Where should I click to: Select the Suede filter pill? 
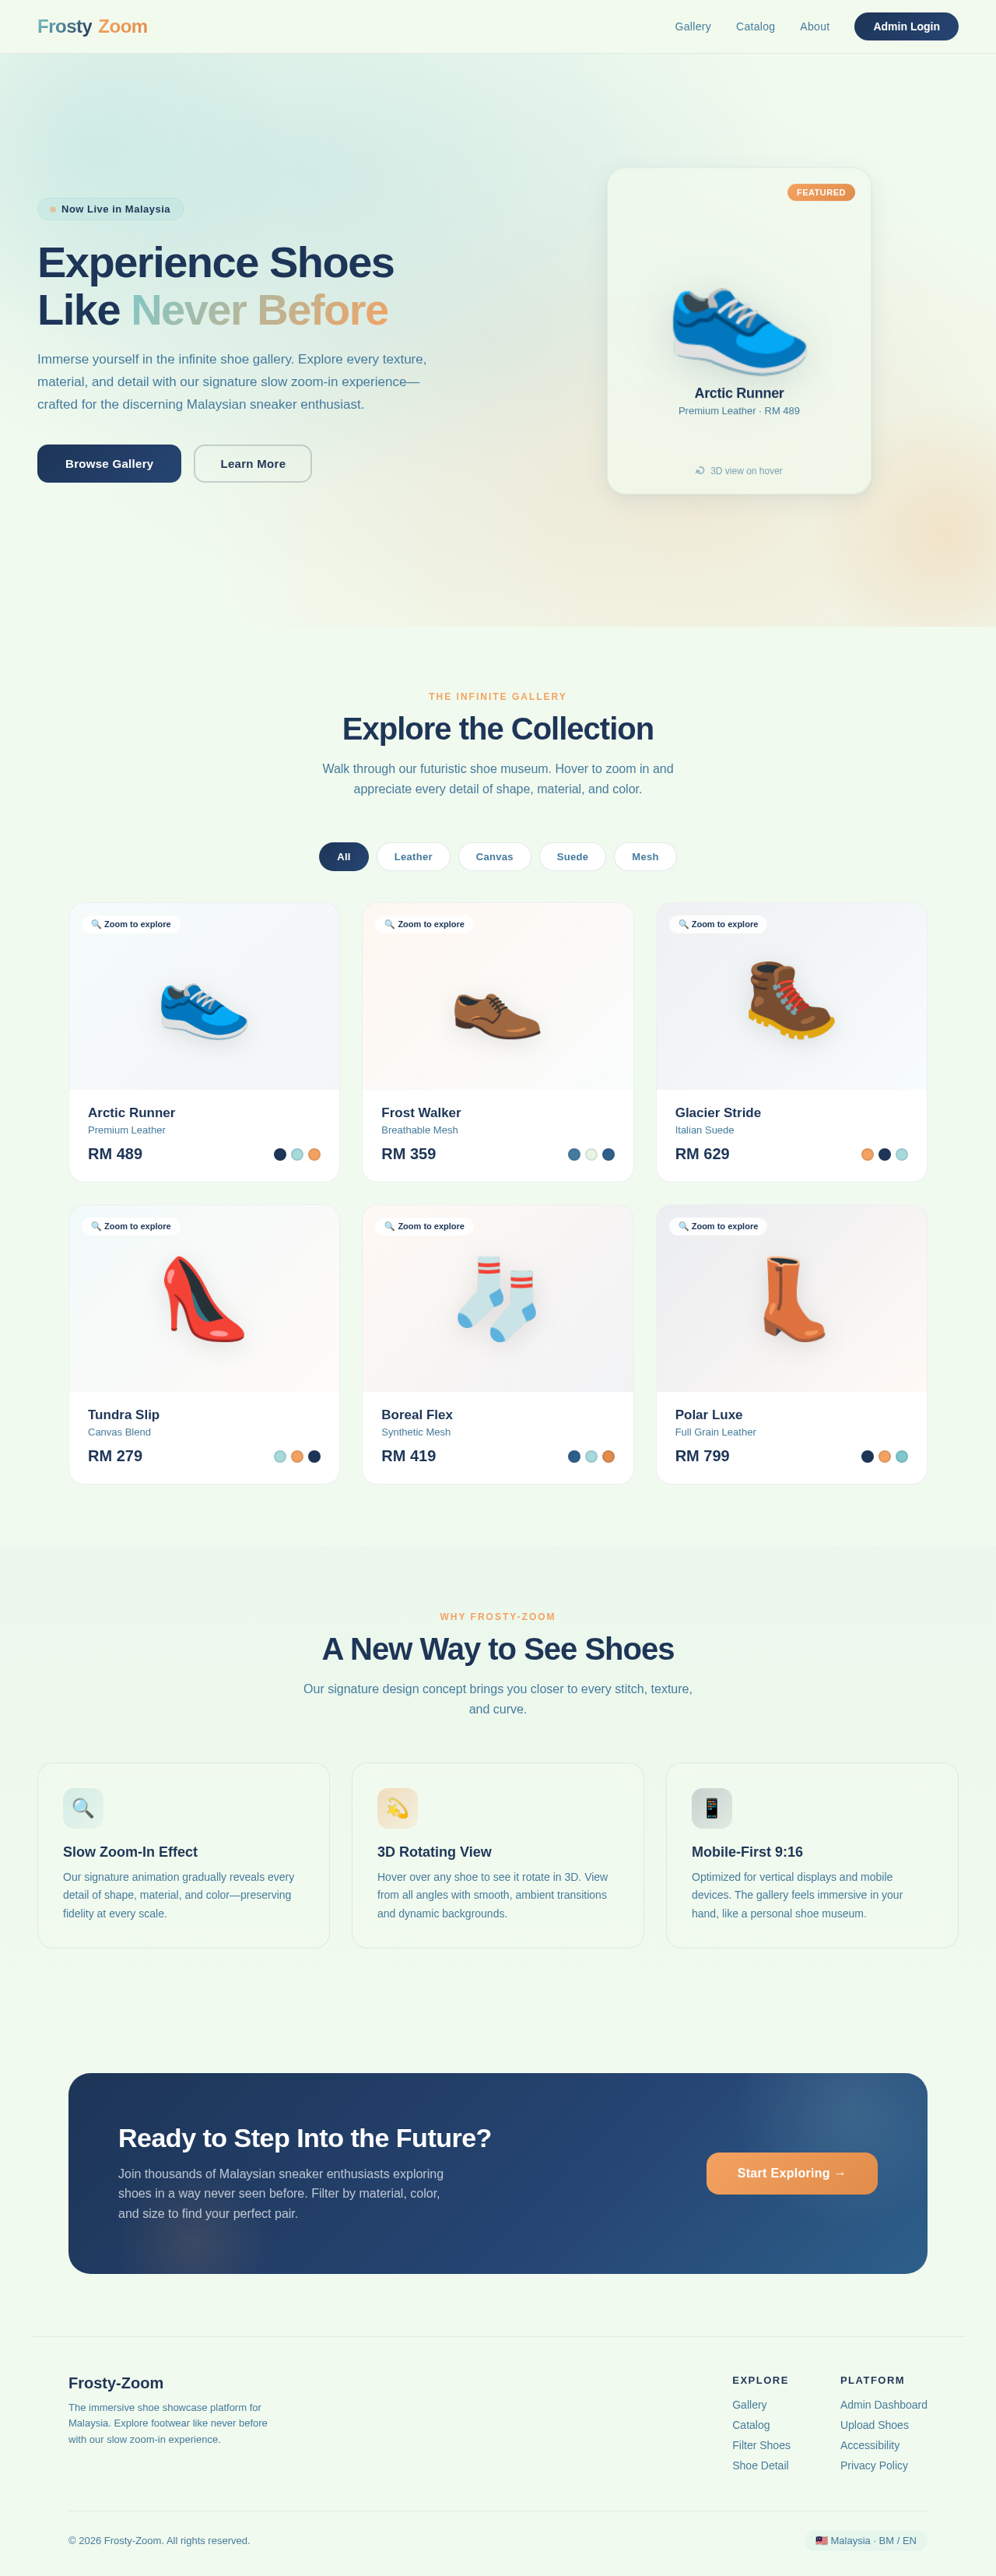click(x=572, y=857)
